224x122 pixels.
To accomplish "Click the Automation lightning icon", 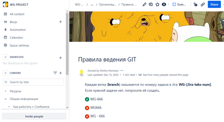I will tap(5, 29).
